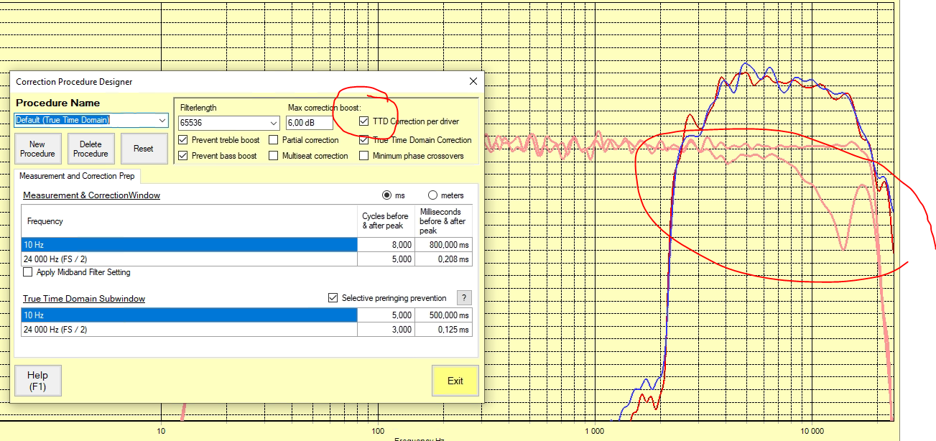Close the Correction Procedure Designer dialog
Image resolution: width=936 pixels, height=441 pixels.
click(473, 82)
